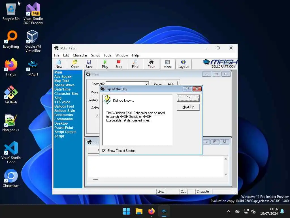Select TTS Voice in sidebar
The height and width of the screenshot is (218, 290).
coord(62,102)
